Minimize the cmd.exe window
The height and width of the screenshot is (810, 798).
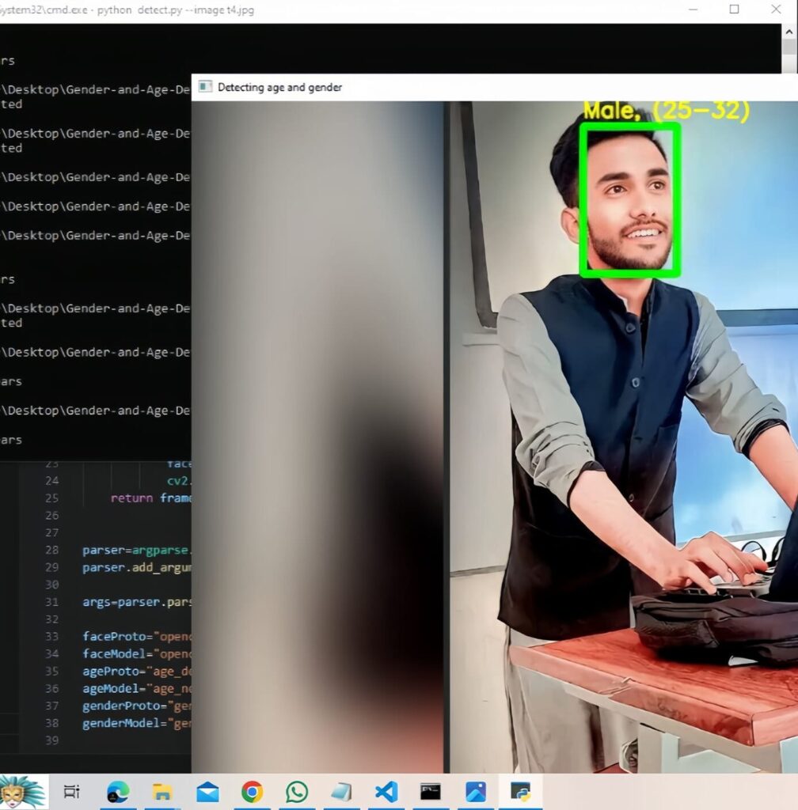pyautogui.click(x=693, y=9)
